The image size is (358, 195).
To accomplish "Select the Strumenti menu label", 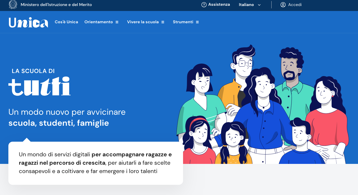I will click(183, 22).
